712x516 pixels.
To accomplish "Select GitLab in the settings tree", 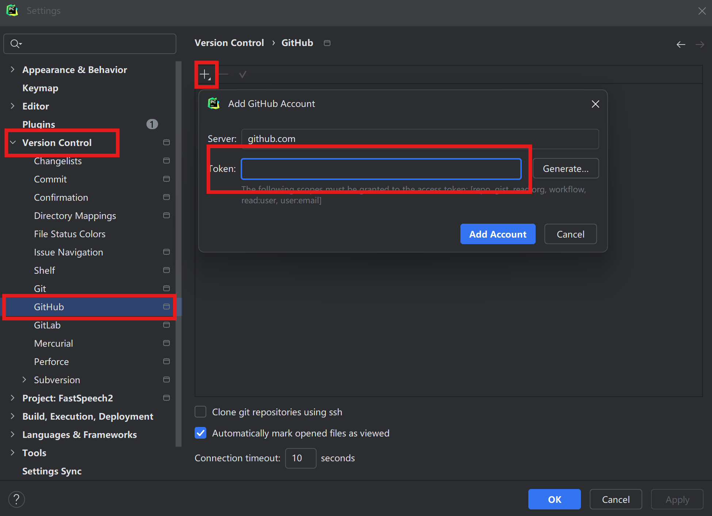I will click(x=47, y=325).
